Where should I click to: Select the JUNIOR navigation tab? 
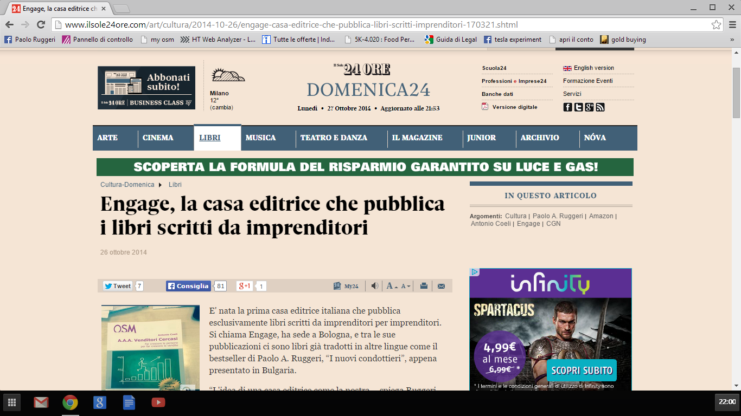[482, 138]
